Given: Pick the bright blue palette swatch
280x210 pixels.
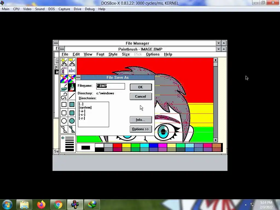Looking at the screenshot, I should (153, 145).
